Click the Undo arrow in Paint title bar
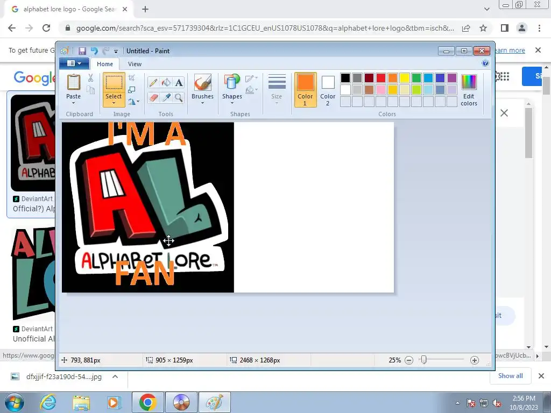This screenshot has width=551, height=413. (94, 51)
